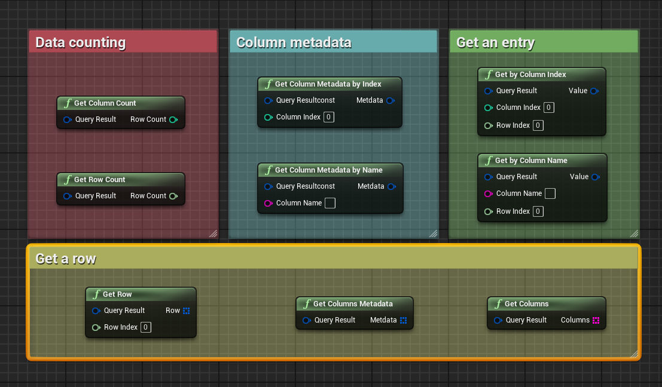Click Row Index pin on Get by Column Index
The height and width of the screenshot is (387, 662).
pyautogui.click(x=488, y=125)
